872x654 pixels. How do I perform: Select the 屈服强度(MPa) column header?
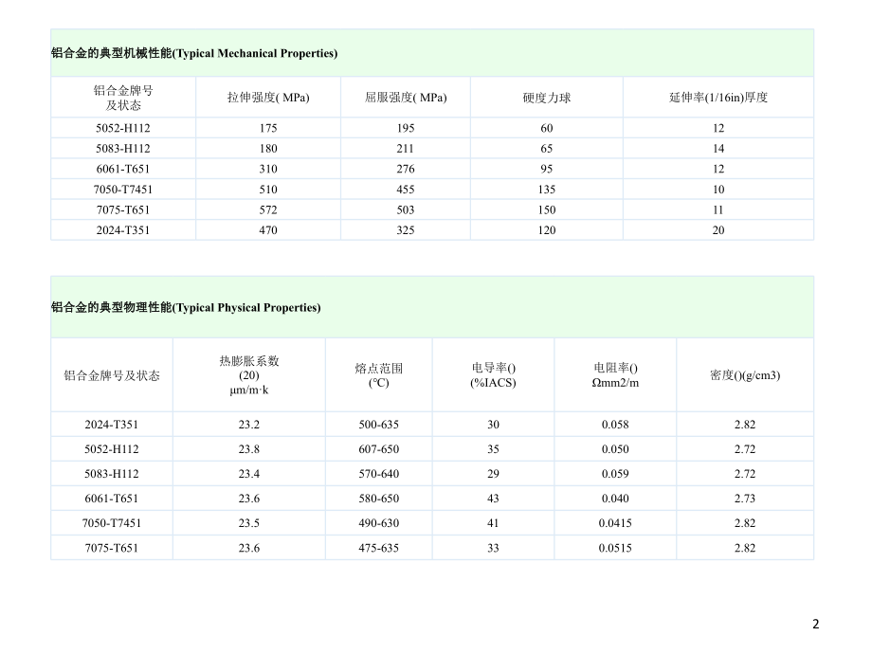tap(406, 98)
